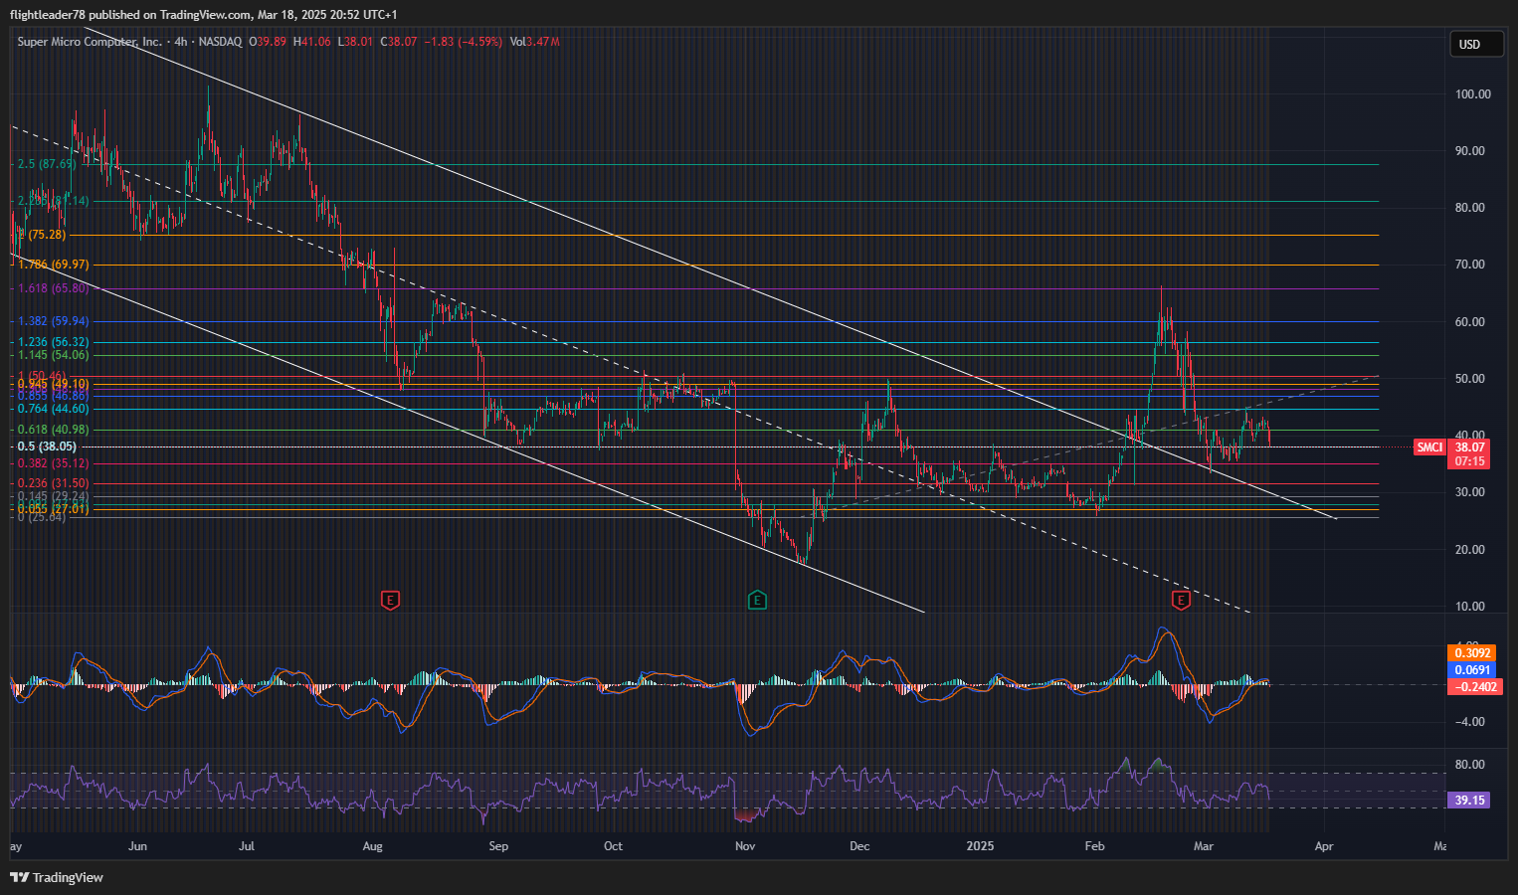Select the 0.618 (40.98) Fibonacci level label
Screen dimensions: 1518x895
pos(54,430)
